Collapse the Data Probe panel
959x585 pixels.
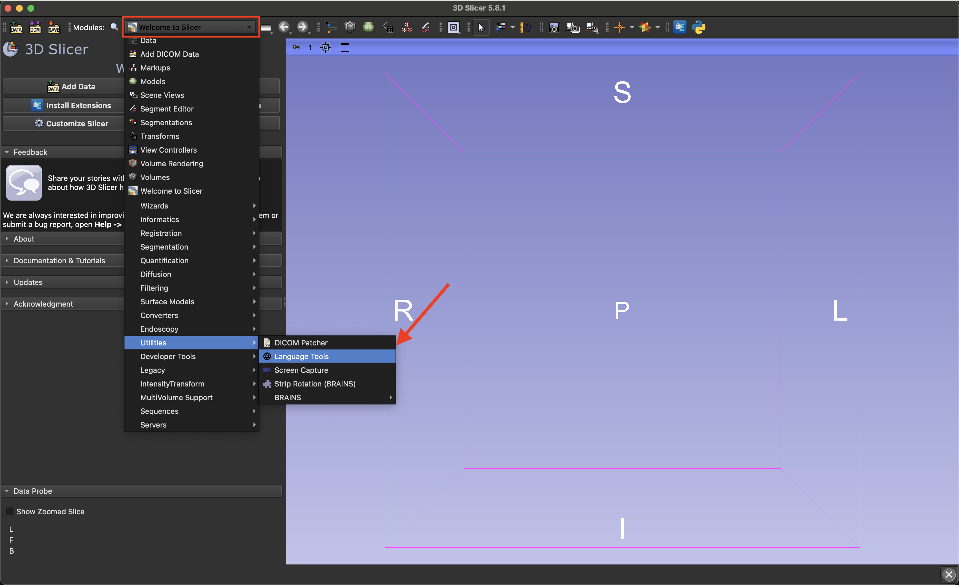(33, 491)
